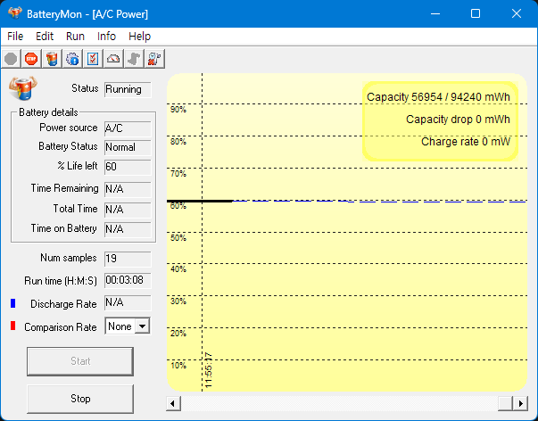Click the Status field showing Running

(128, 89)
